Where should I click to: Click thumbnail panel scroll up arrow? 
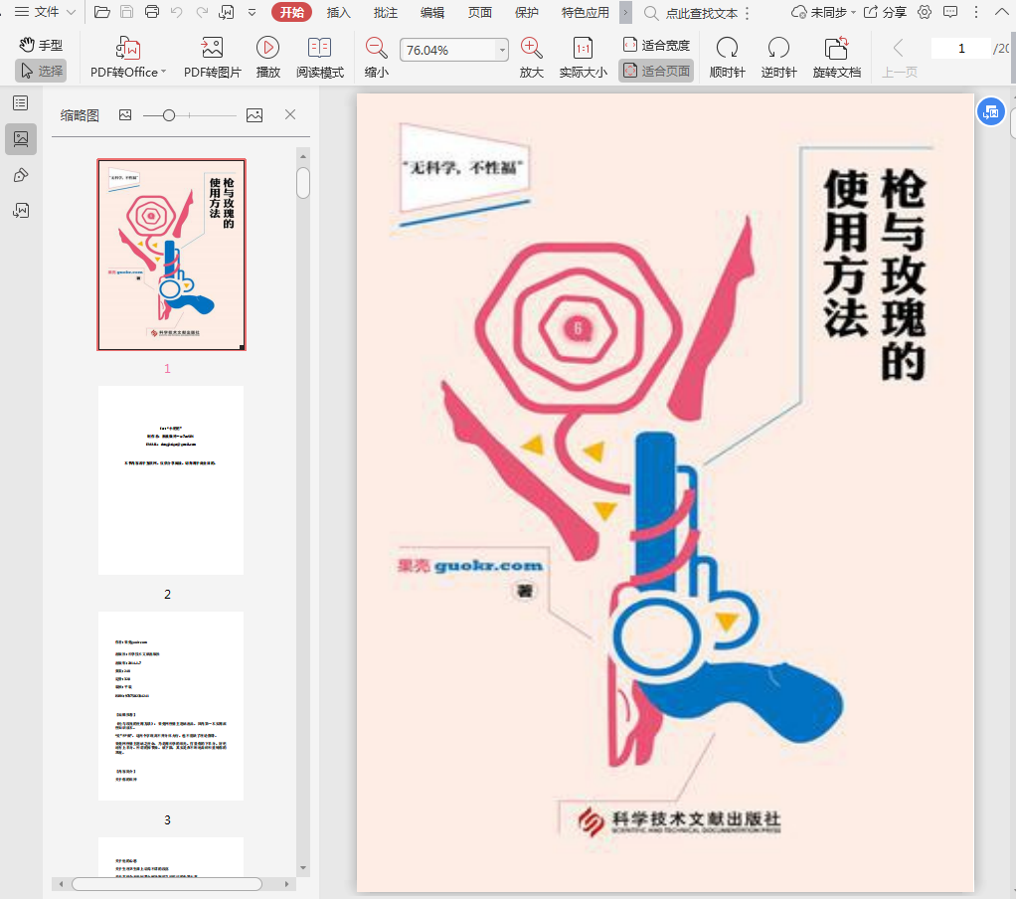pos(302,156)
